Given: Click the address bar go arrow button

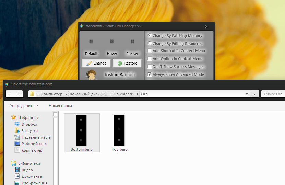Looking at the screenshot, I should coord(254,94).
